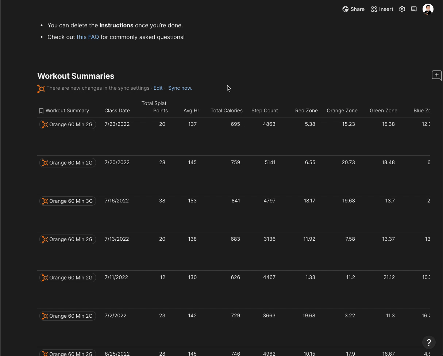Select the Orange Zone column header
This screenshot has width=443, height=356.
[x=342, y=111]
